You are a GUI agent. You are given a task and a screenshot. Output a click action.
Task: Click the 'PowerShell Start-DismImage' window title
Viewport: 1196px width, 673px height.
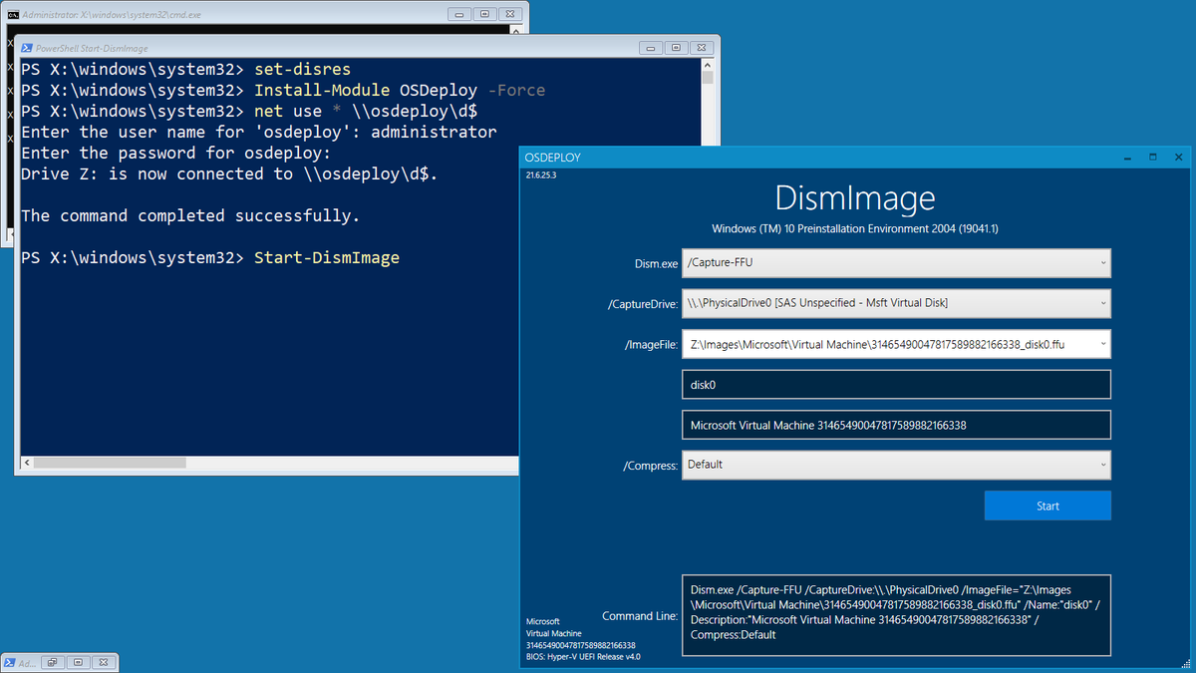tap(92, 47)
